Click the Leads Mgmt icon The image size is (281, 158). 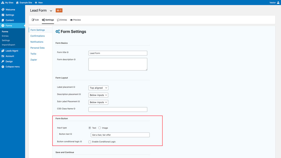(x=3, y=51)
